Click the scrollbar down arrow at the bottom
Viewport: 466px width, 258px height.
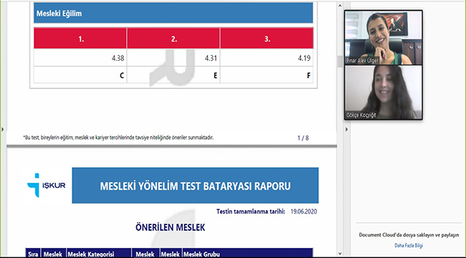pyautogui.click(x=340, y=254)
